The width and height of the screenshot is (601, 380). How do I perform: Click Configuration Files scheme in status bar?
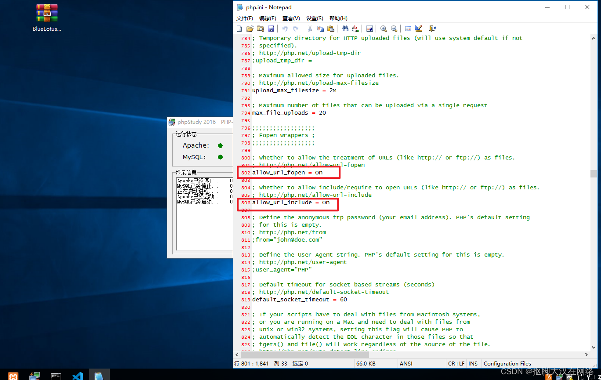point(507,364)
